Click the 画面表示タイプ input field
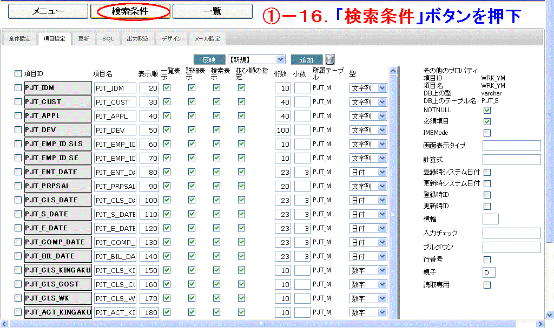The height and width of the screenshot is (328, 554). 511,146
